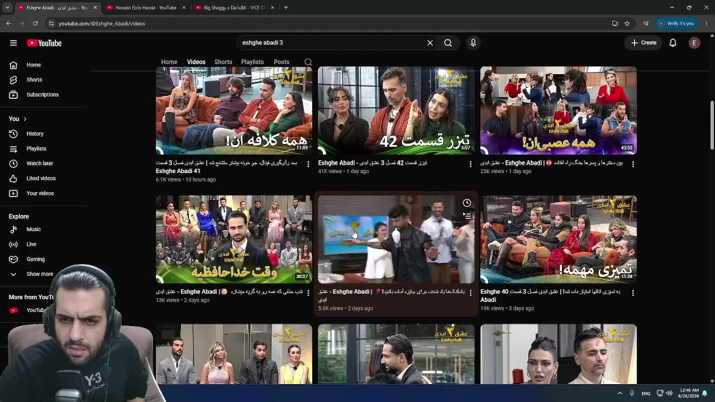Bookmark this page with the star

pos(627,23)
